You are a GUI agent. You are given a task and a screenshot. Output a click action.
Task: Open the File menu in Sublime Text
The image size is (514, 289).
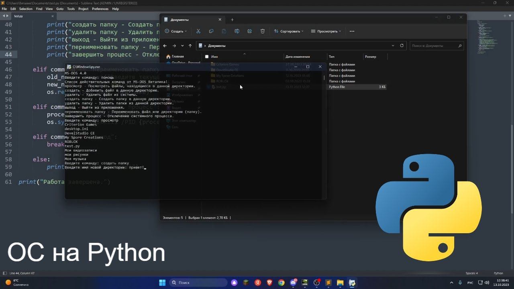click(x=4, y=9)
